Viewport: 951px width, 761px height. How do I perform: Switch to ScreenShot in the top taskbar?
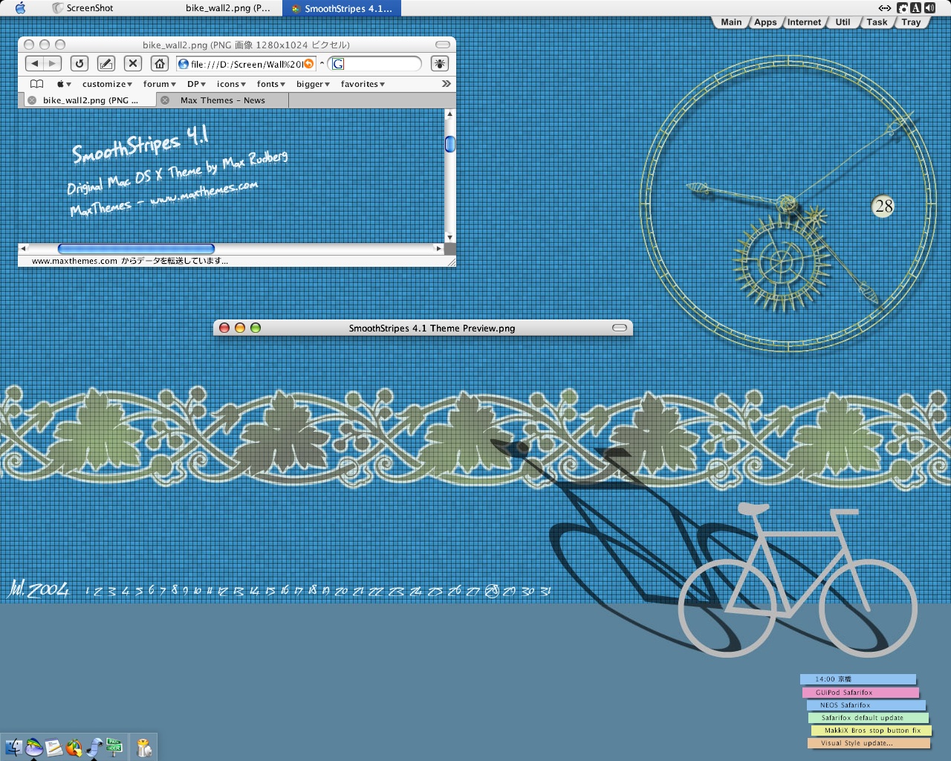point(83,8)
